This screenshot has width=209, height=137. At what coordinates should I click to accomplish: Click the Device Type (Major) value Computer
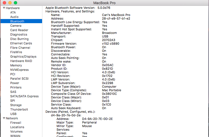tap(109, 87)
